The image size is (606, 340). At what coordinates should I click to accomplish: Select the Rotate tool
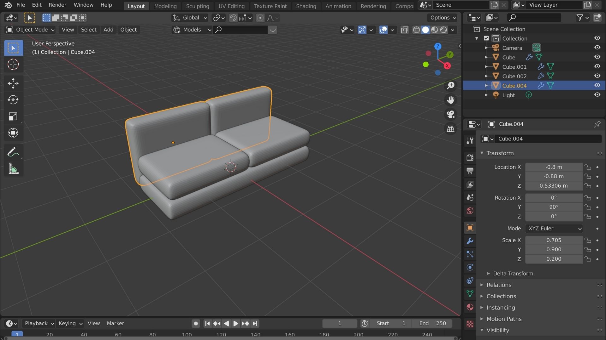pyautogui.click(x=13, y=100)
